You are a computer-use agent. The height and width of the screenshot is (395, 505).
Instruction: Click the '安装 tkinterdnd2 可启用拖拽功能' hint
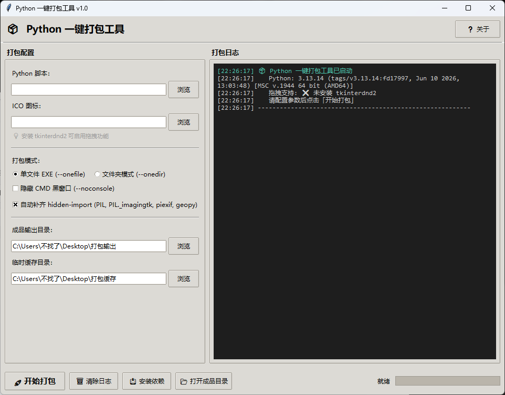(65, 136)
